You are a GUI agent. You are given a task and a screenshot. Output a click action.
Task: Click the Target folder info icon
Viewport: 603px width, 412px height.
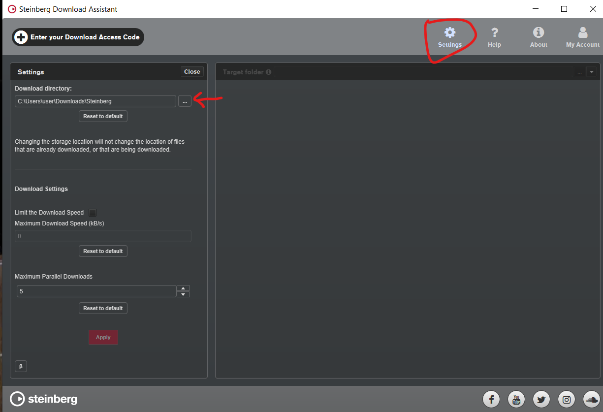click(268, 72)
